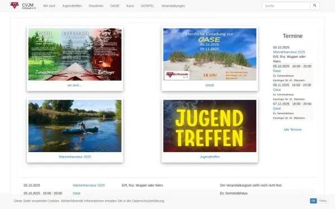Open the canoe on river photo
The height and width of the screenshot is (209, 335).
pos(75,126)
